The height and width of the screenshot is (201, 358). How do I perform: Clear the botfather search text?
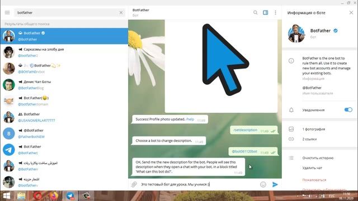click(x=121, y=12)
